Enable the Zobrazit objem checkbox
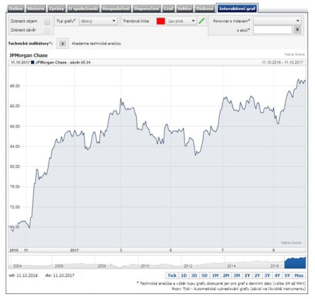Viewport: 315px width, 299px height. pyautogui.click(x=47, y=22)
